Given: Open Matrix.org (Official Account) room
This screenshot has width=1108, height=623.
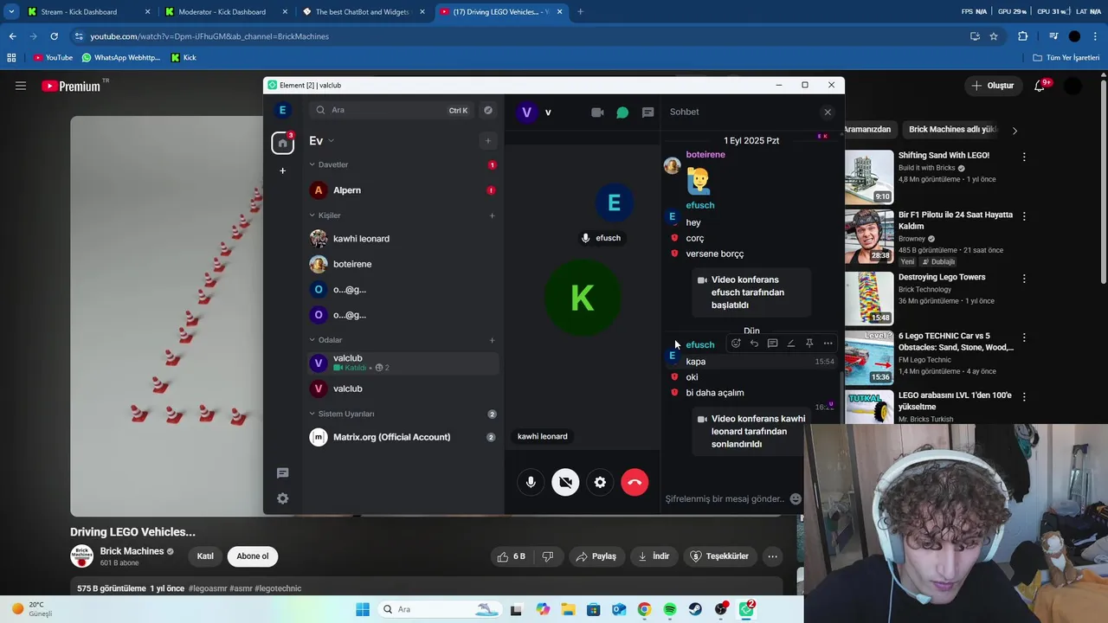Looking at the screenshot, I should click(x=403, y=437).
